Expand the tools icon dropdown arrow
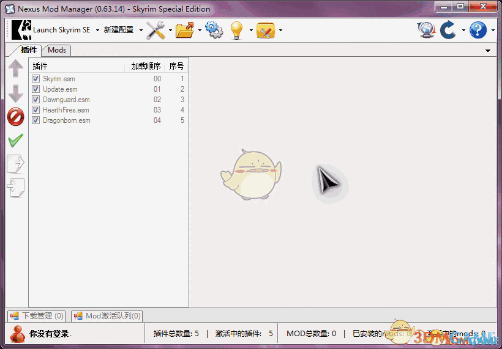The height and width of the screenshot is (349, 502). pos(170,31)
